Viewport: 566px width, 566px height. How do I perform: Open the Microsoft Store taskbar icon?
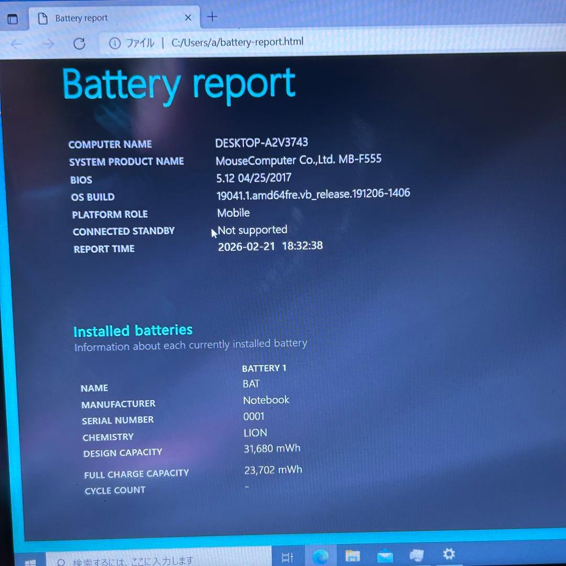pos(417,554)
